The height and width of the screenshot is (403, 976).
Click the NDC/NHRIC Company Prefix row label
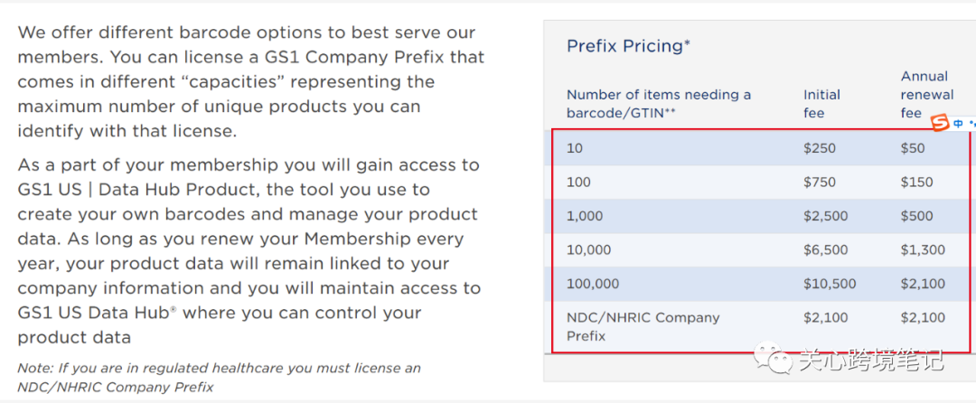(x=643, y=327)
